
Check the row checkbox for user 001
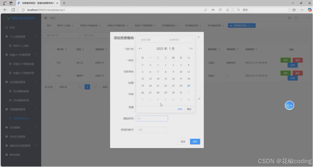[49, 62]
